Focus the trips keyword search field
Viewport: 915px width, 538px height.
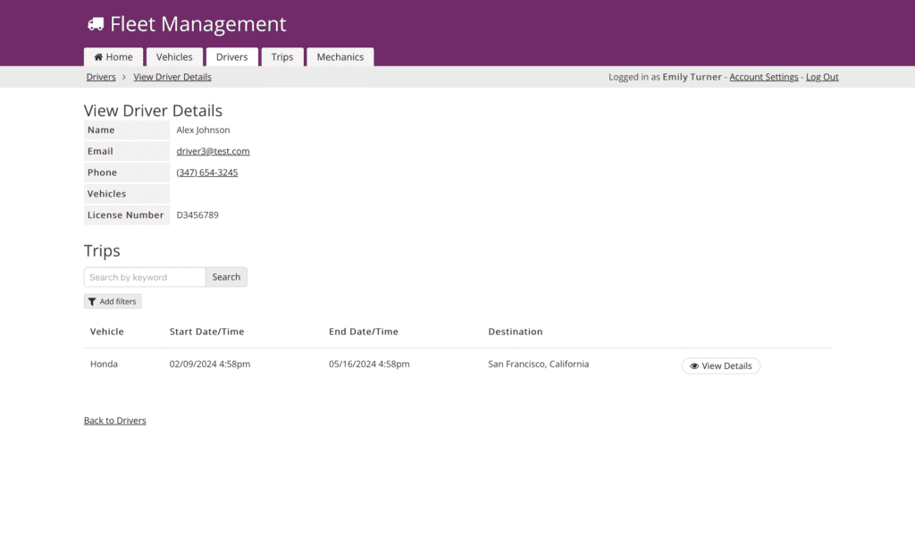[145, 277]
